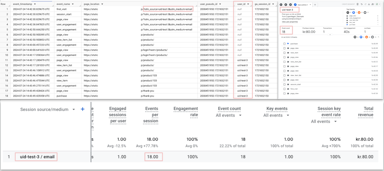Open All events dropdown under Event count
The height and width of the screenshot is (171, 384).
tap(240, 115)
